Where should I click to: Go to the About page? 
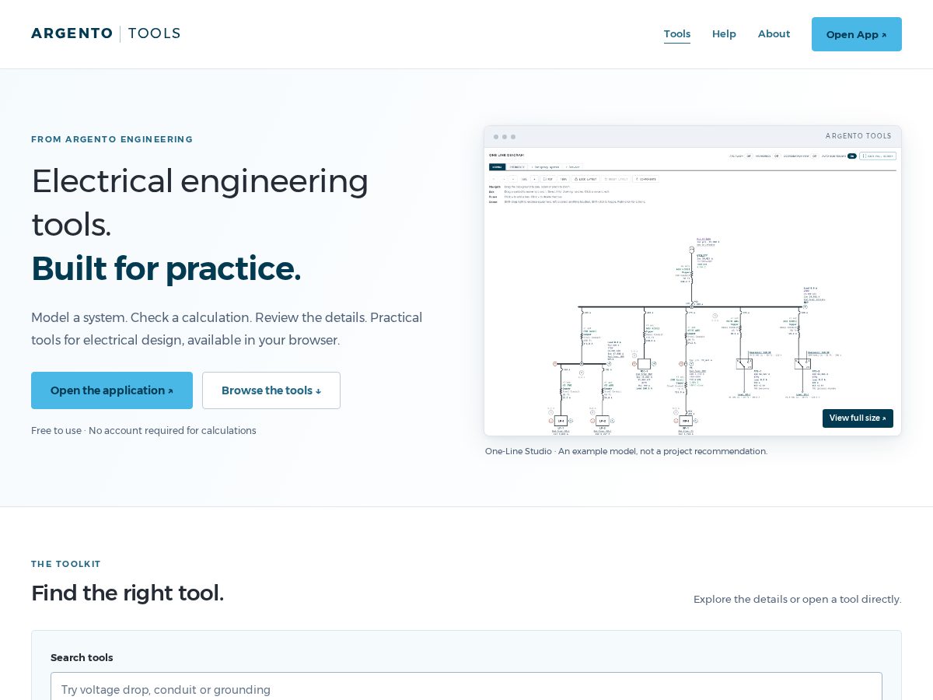774,34
